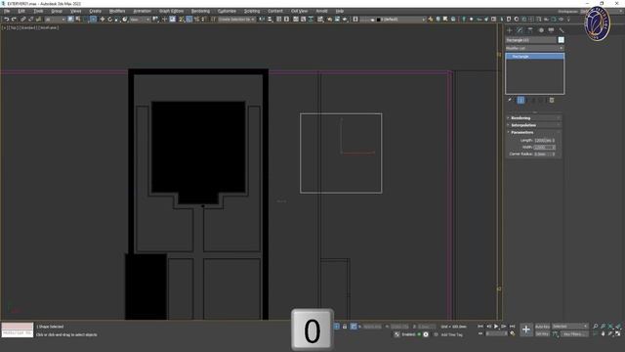Image resolution: width=625 pixels, height=352 pixels.
Task: Expand the Interpolation rollout
Action: click(x=534, y=125)
